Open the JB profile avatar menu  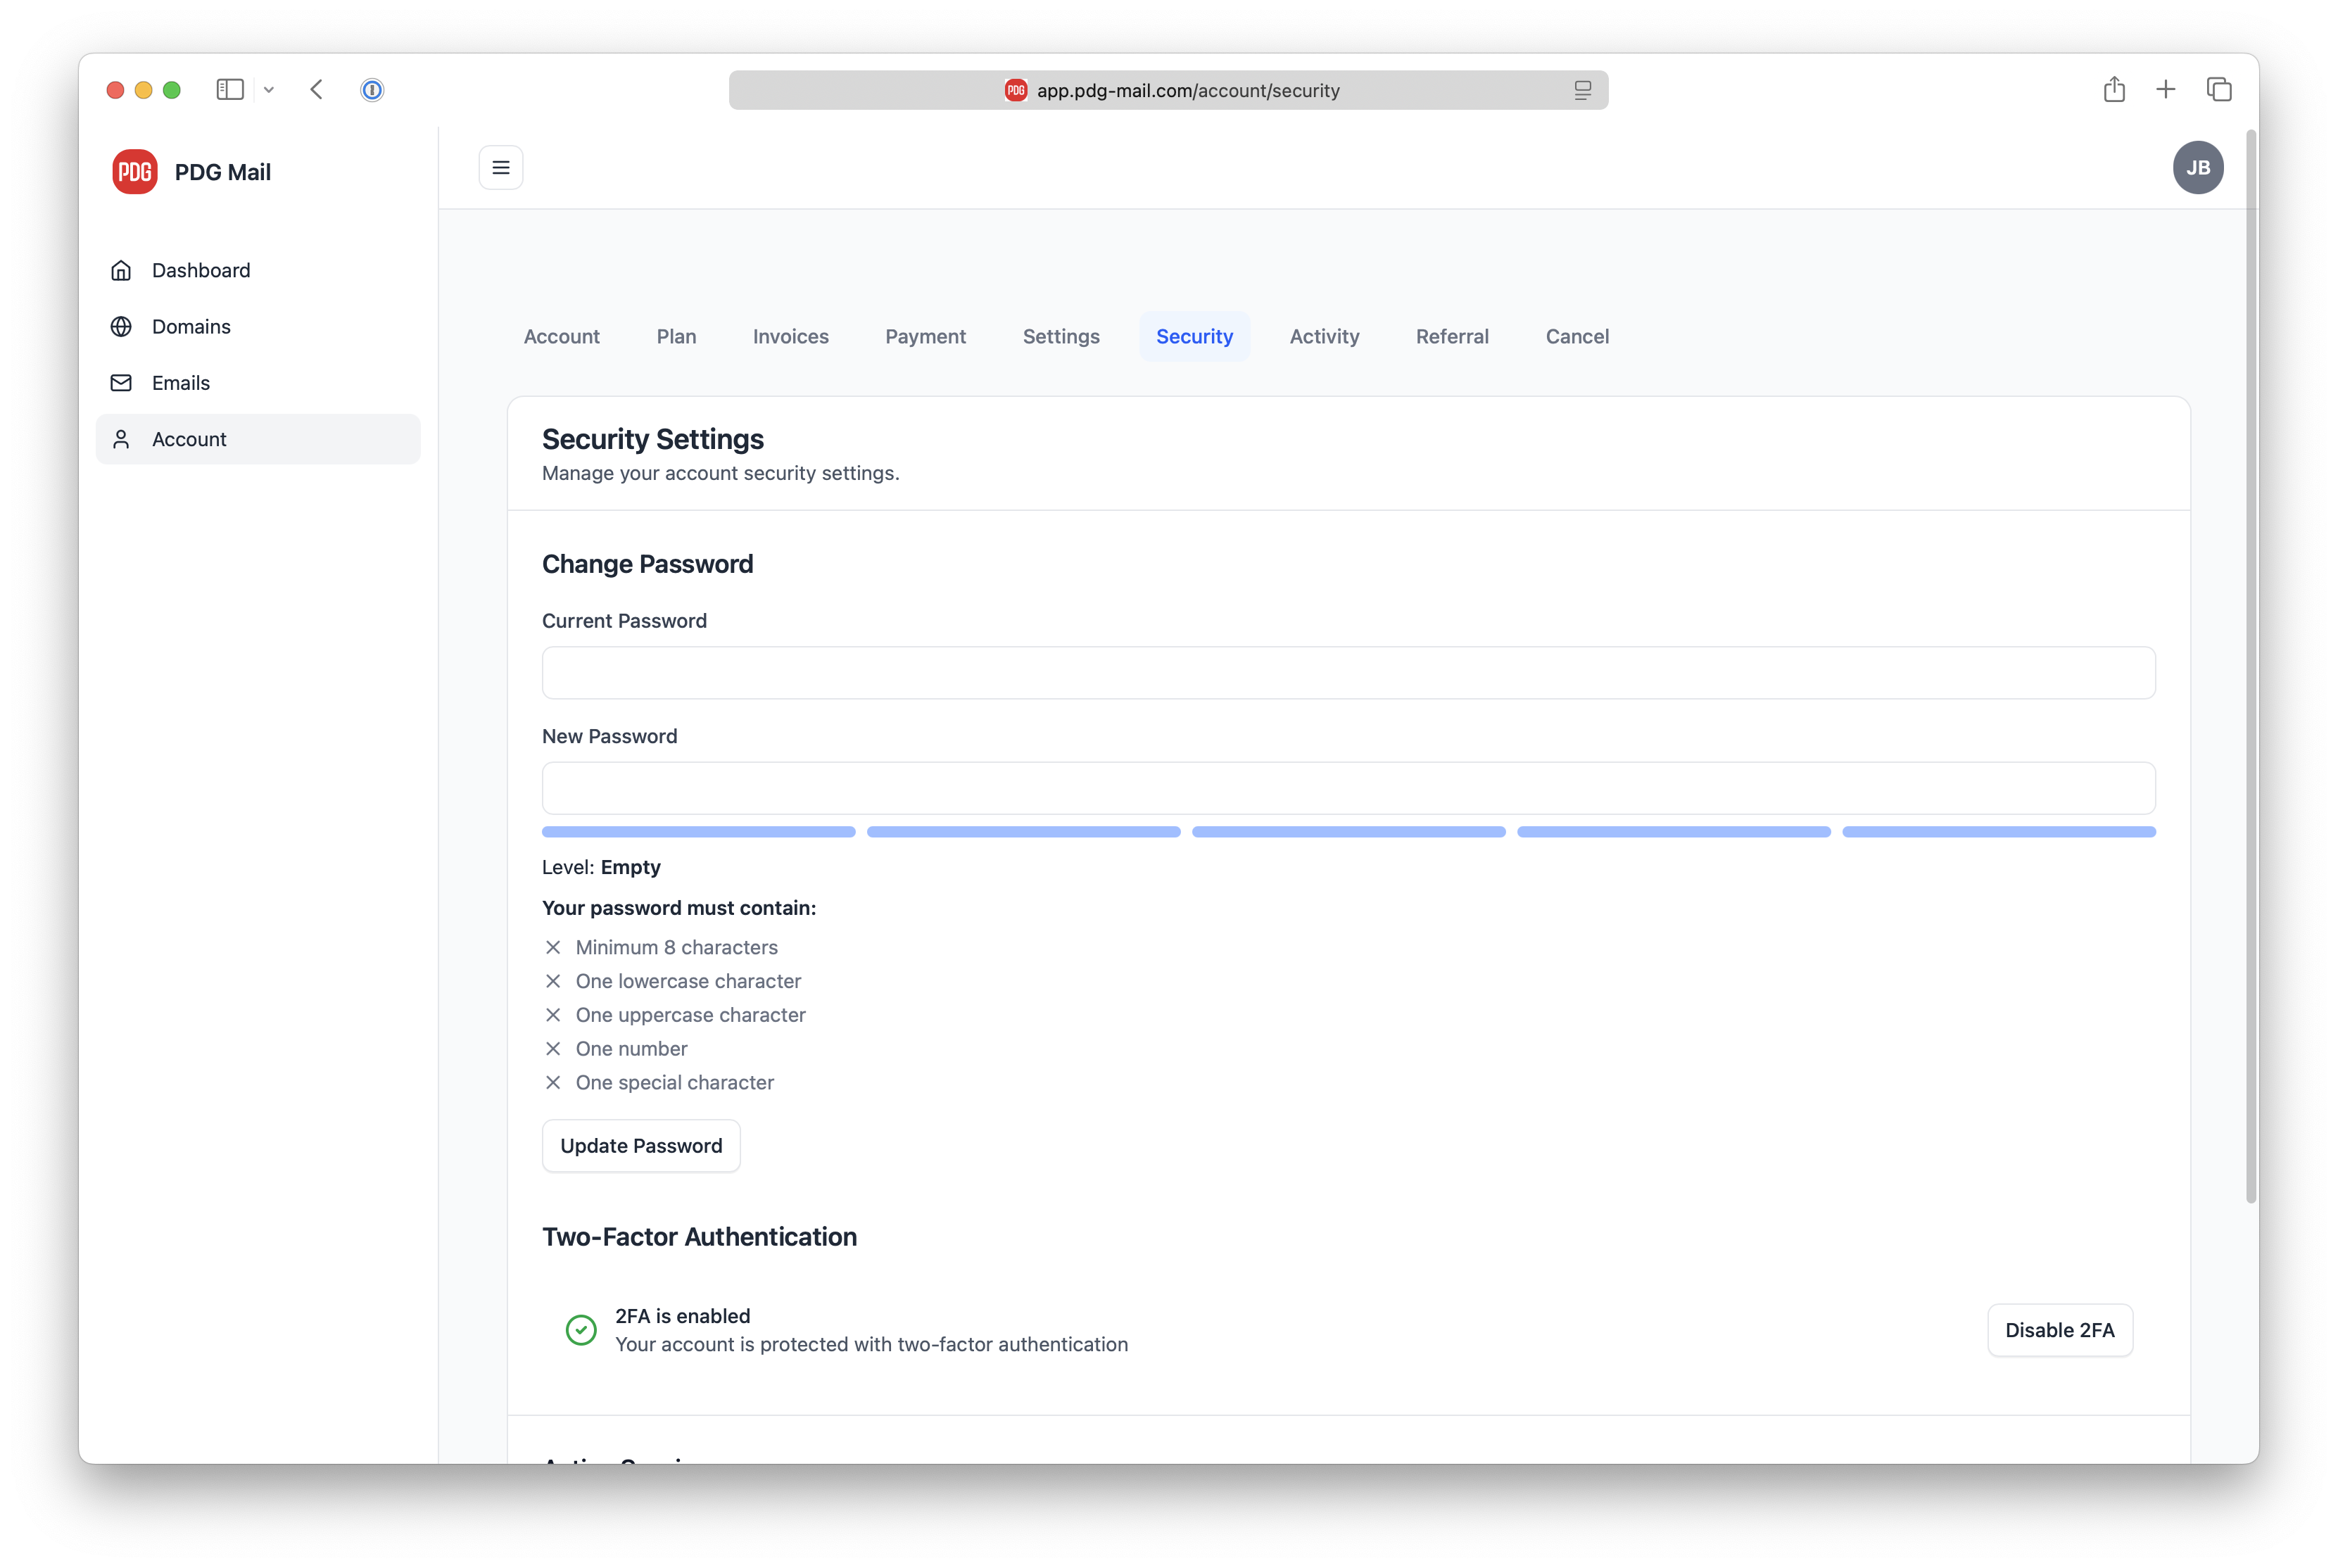2199,167
